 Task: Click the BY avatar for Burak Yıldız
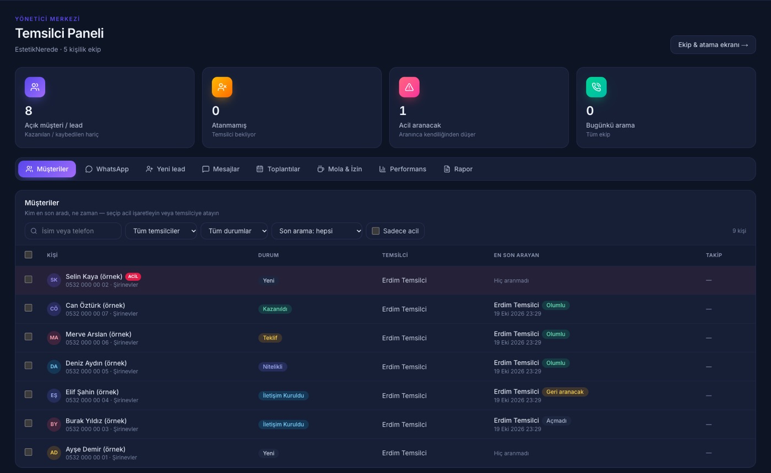pos(54,424)
